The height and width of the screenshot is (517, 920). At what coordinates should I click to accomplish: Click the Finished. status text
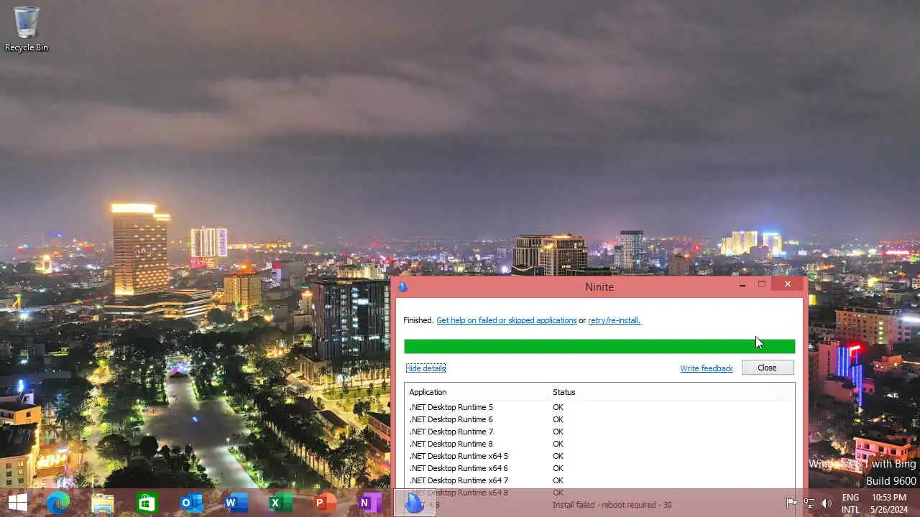pyautogui.click(x=418, y=320)
